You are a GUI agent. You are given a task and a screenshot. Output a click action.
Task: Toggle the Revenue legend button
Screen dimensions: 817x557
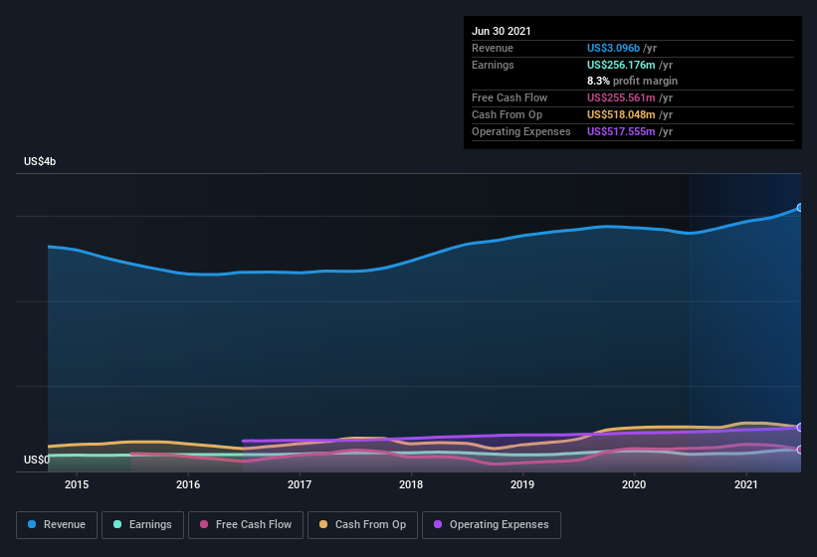[x=57, y=525]
